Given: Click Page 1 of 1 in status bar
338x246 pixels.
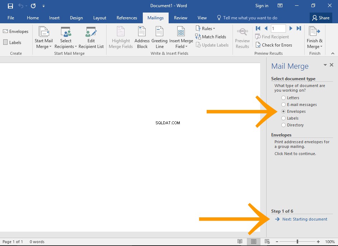Looking at the screenshot, I should [x=13, y=242].
